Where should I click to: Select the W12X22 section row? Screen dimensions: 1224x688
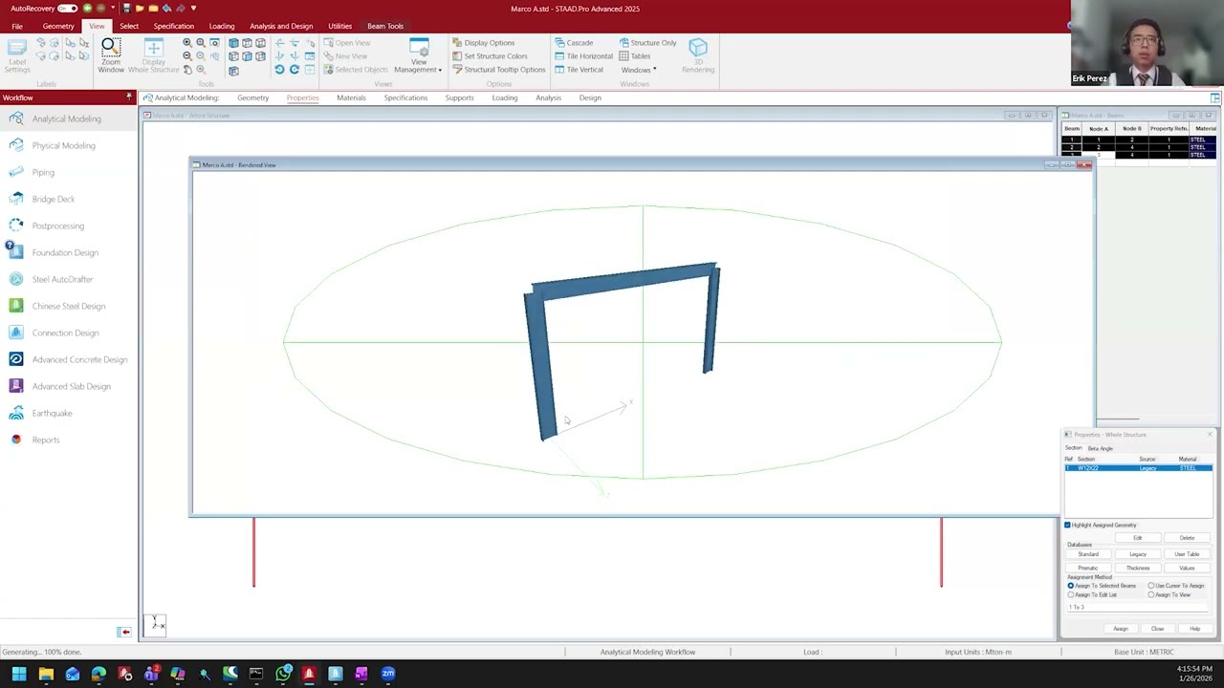(1138, 468)
